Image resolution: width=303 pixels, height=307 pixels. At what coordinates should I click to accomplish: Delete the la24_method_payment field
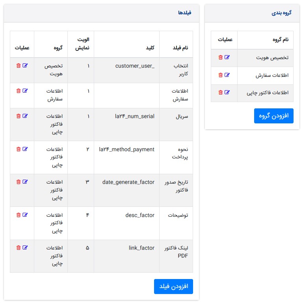point(18,149)
